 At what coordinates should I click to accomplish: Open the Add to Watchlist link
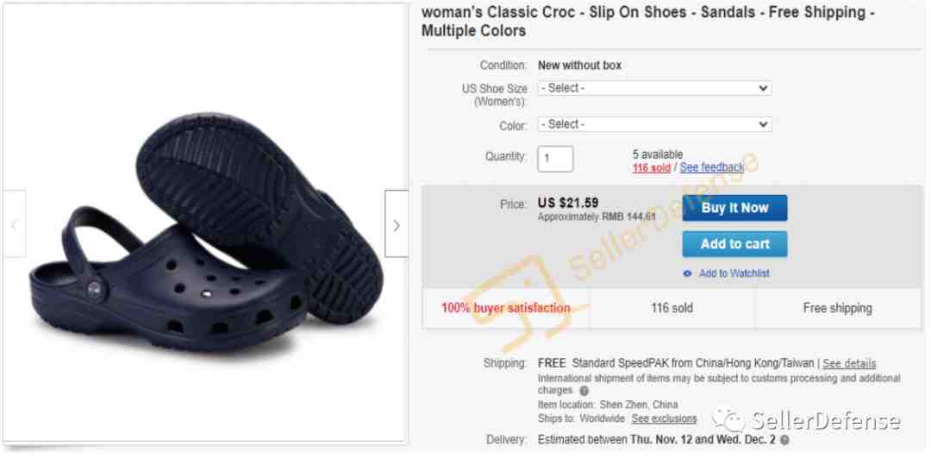[x=734, y=274]
